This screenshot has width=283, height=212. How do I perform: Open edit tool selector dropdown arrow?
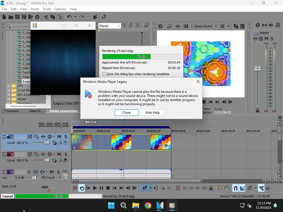(x=150, y=188)
